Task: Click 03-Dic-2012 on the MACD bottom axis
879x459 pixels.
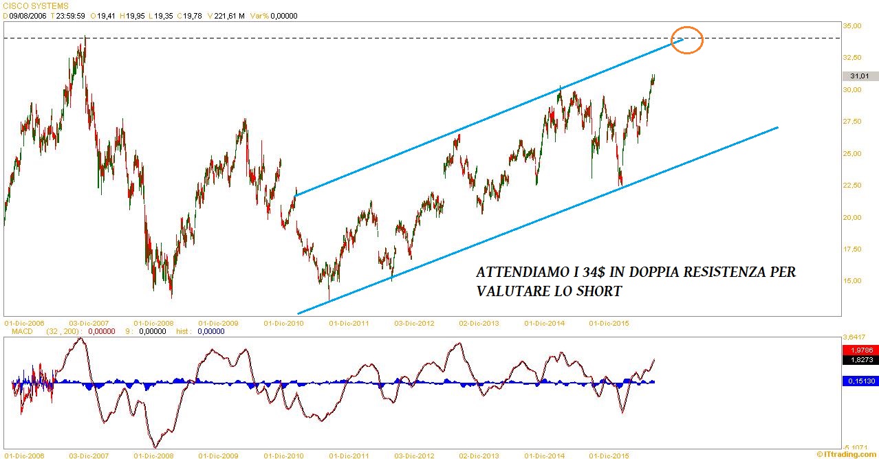Action: coord(415,455)
